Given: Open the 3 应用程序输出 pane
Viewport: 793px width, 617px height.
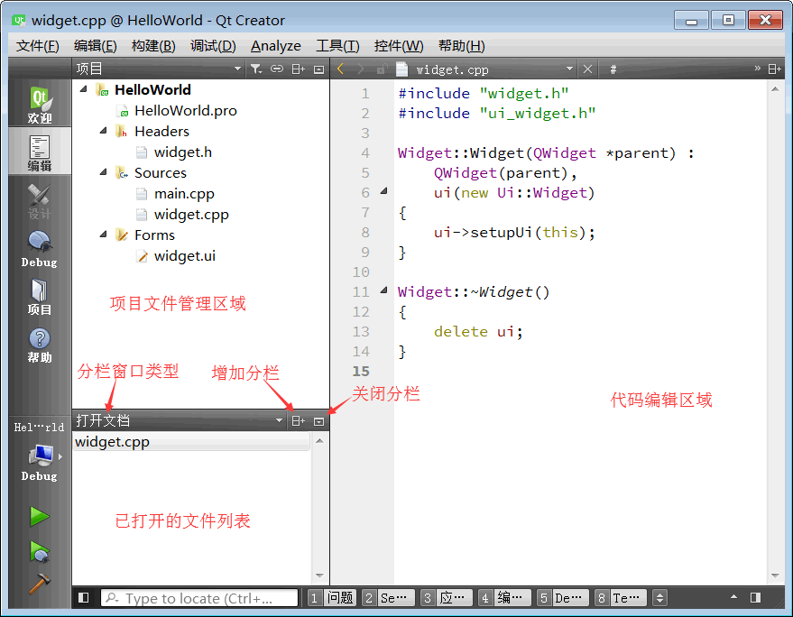Looking at the screenshot, I should click(x=447, y=598).
